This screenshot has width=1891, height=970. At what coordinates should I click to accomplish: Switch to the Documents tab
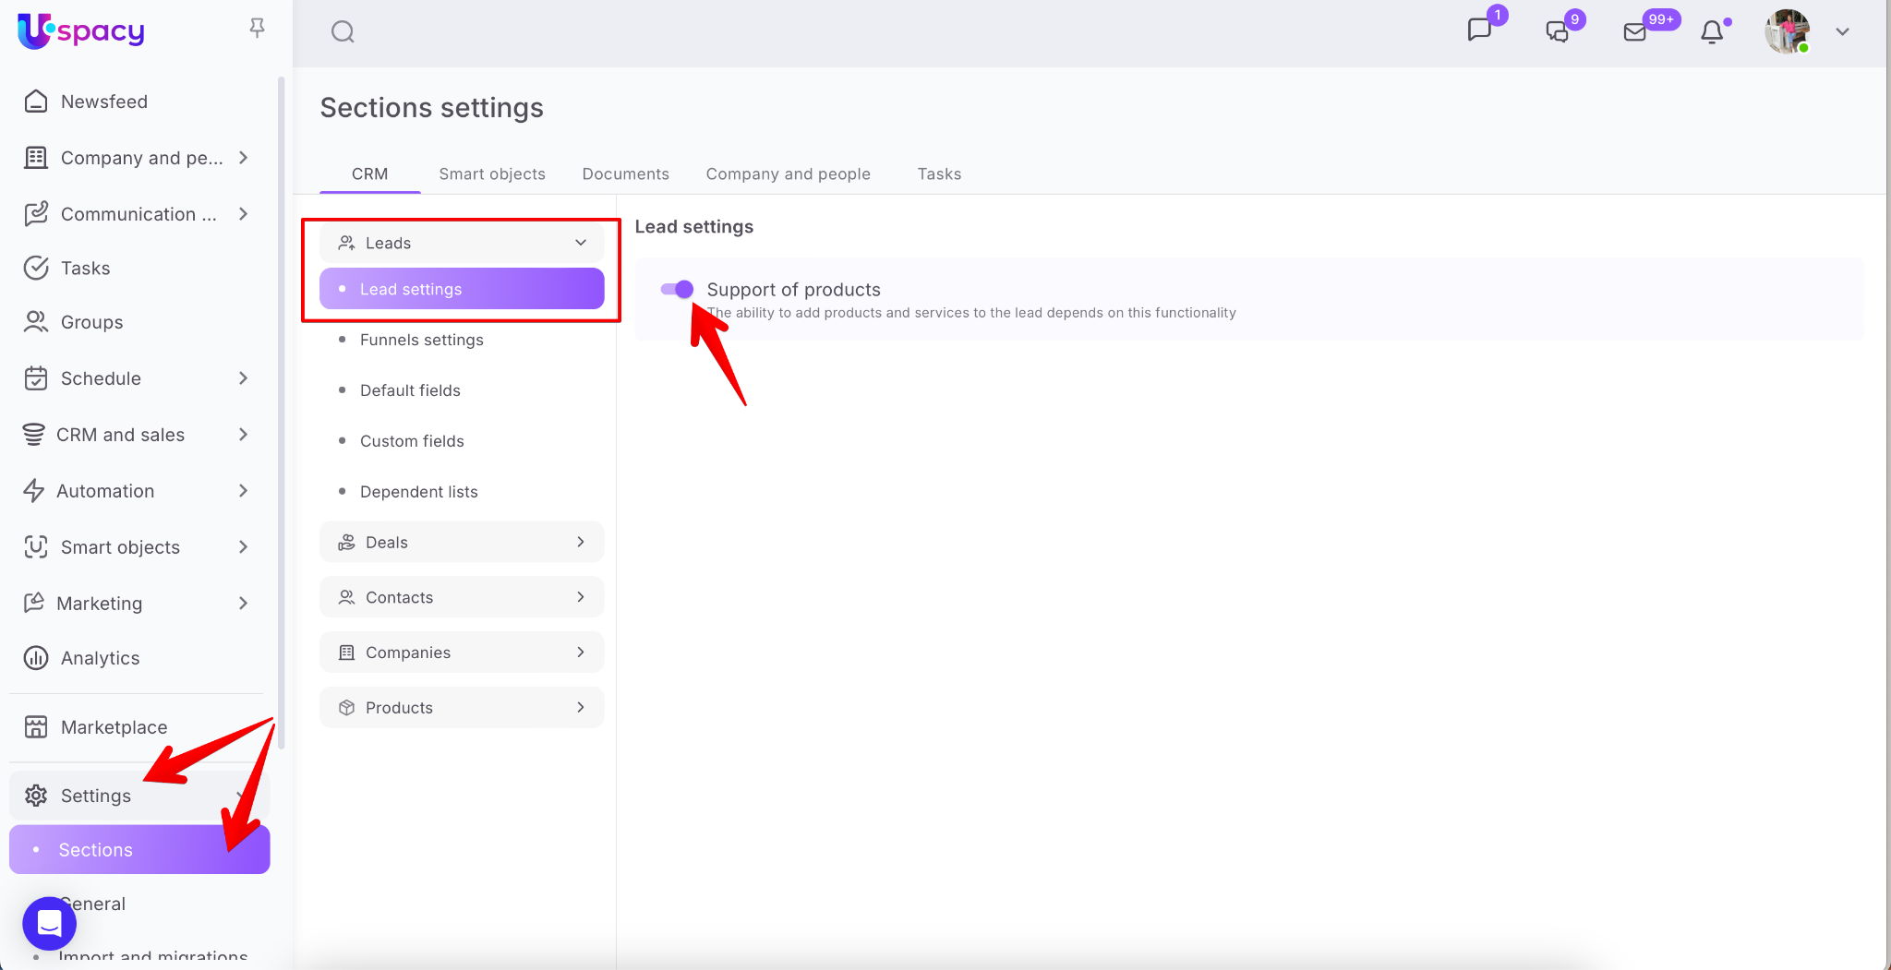[625, 174]
